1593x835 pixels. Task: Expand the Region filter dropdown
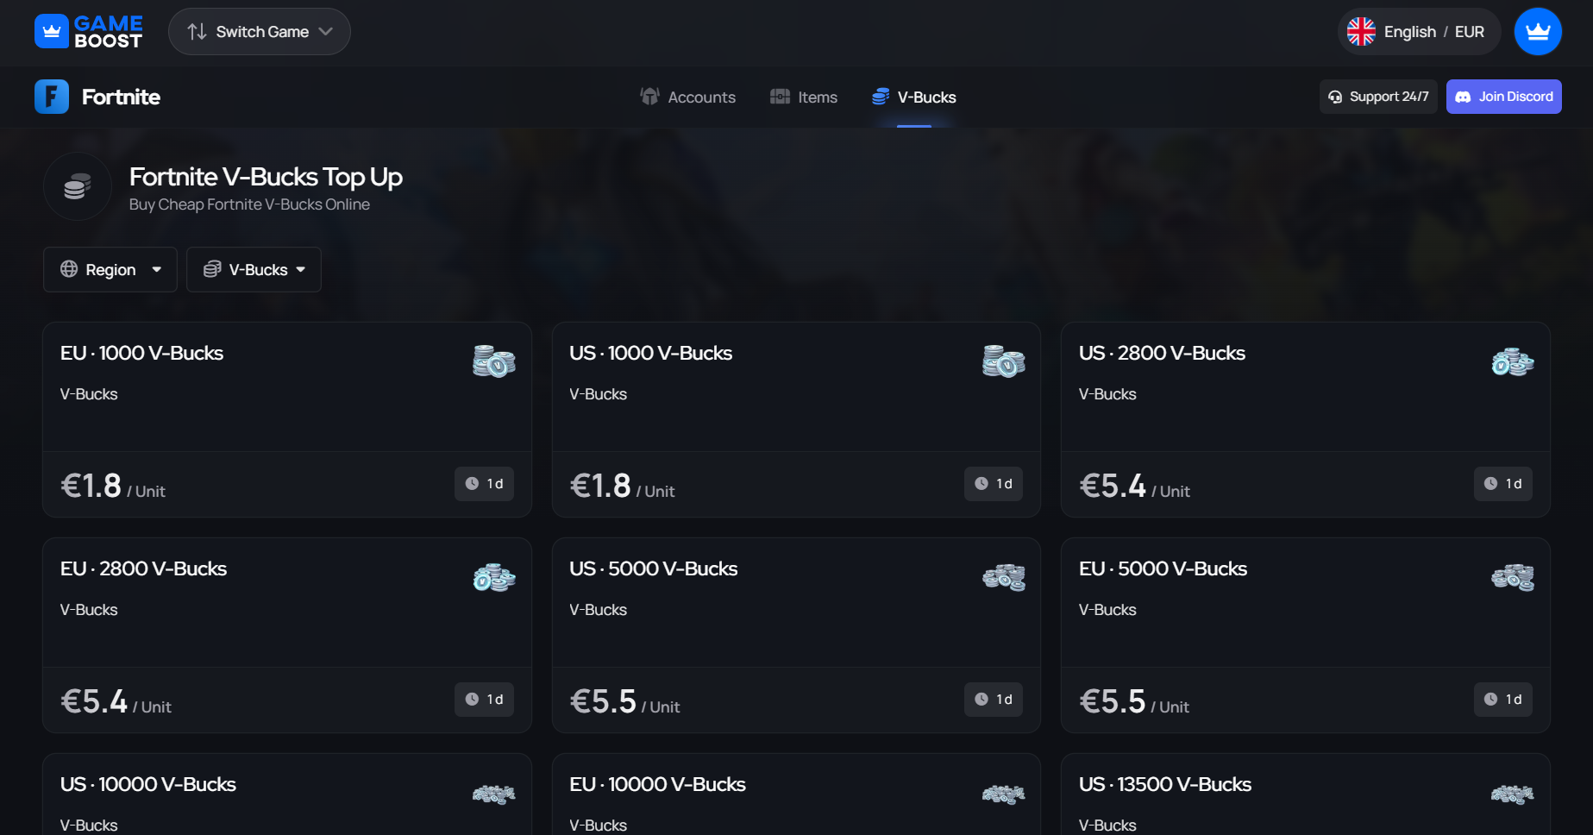tap(110, 269)
